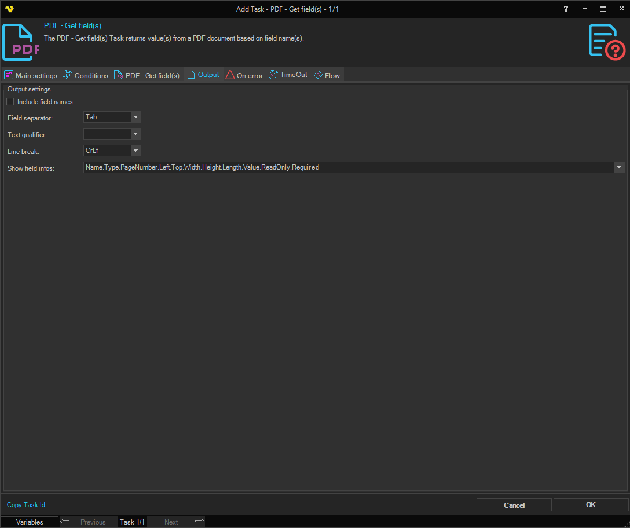Select the PDF - Get field(s) tab
The width and height of the screenshot is (630, 528).
pyautogui.click(x=147, y=75)
